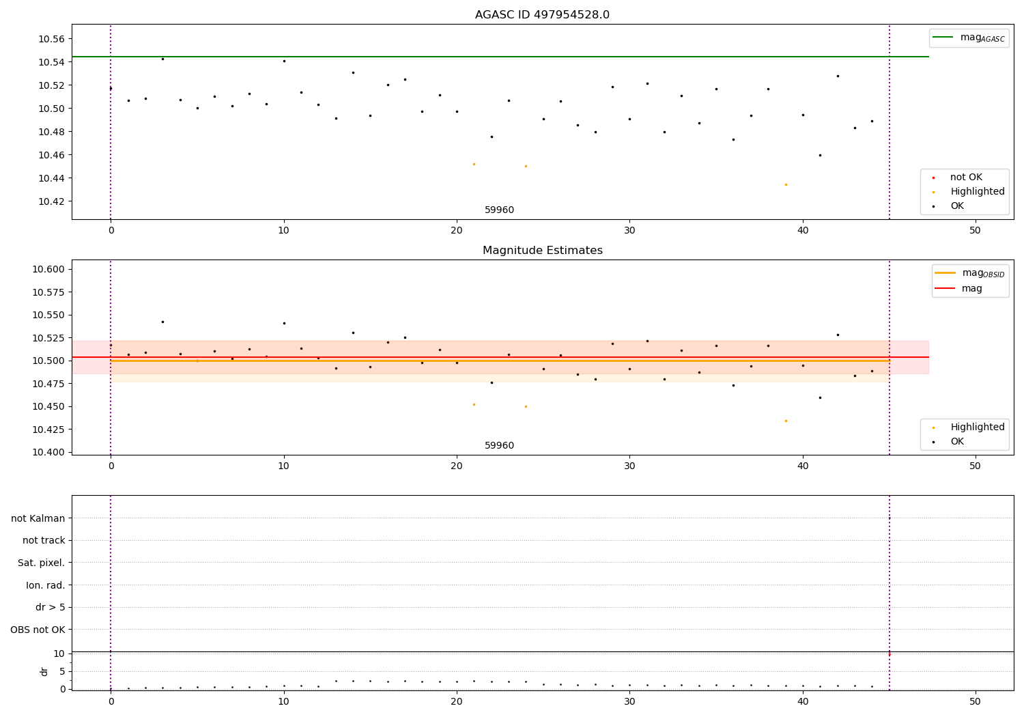Click the lowest orange highlighted point in the top plot
This screenshot has height=717, width=1024.
pyautogui.click(x=786, y=184)
